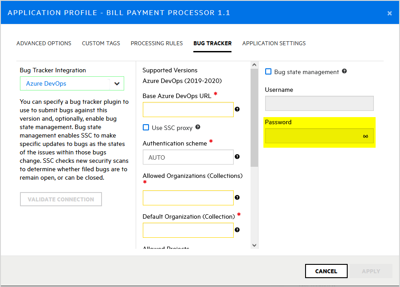Click help icon beside Base Azure DevOps URL
Screen dimensions: 400x287
(237, 109)
